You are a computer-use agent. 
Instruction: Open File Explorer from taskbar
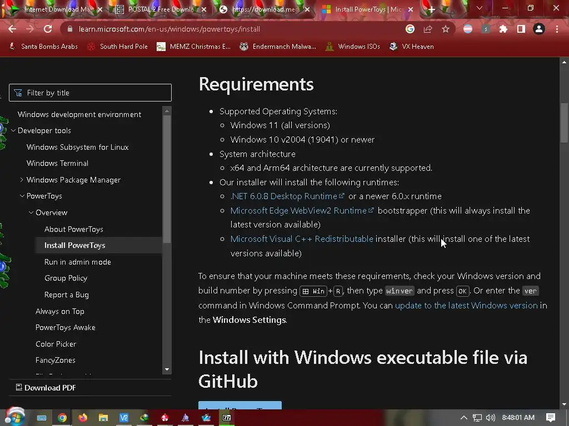(x=103, y=418)
